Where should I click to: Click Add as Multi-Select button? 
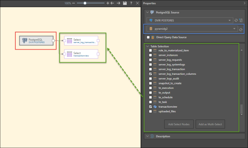pyautogui.click(x=210, y=124)
